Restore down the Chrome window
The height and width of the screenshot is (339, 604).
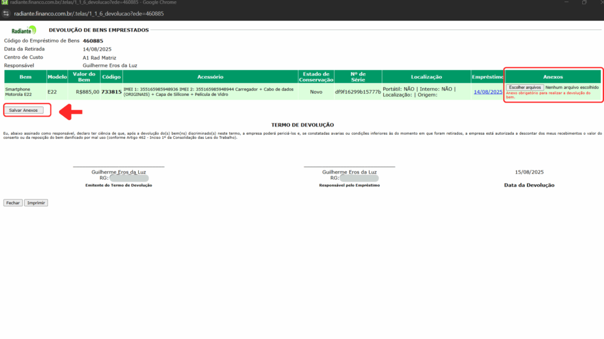tap(584, 3)
